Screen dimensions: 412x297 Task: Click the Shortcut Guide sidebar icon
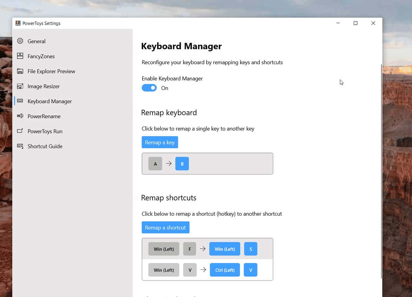[x=20, y=146]
